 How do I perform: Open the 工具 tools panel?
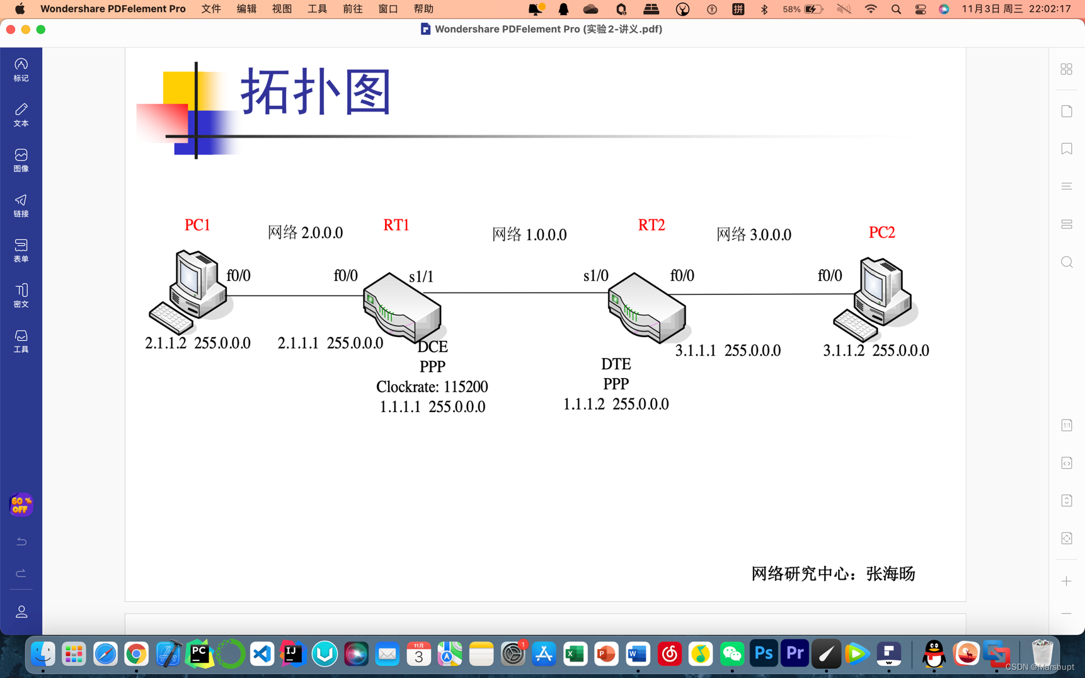21,340
